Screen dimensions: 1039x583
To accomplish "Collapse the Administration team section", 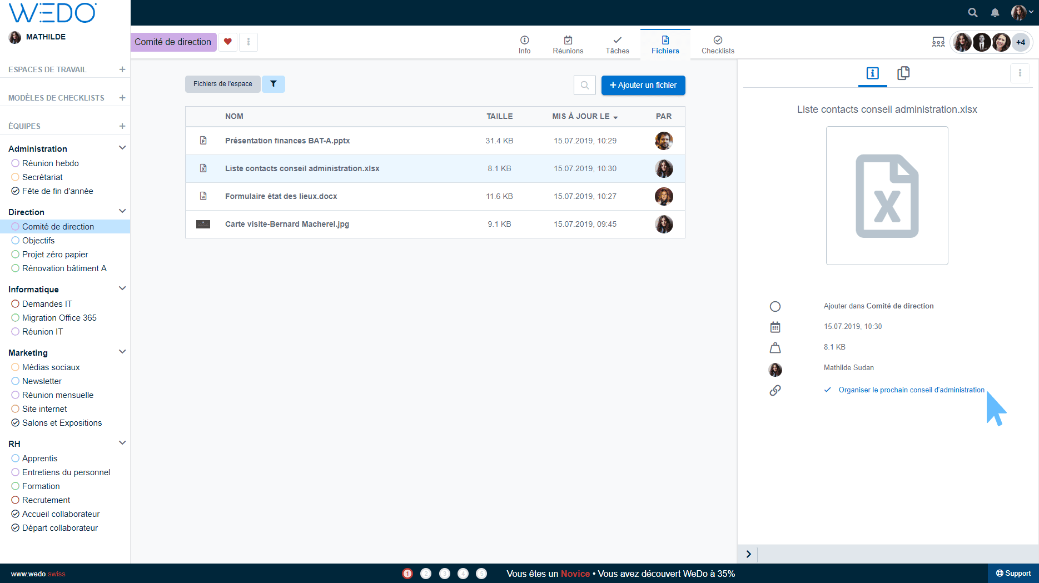I will coord(122,148).
